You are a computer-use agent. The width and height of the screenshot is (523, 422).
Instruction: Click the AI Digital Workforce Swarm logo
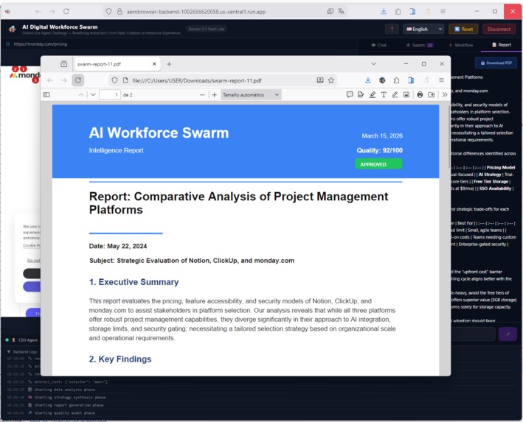point(13,29)
